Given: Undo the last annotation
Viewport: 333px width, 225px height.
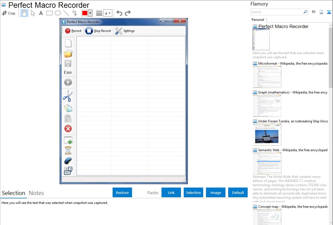Looking at the screenshot, I should coord(119,13).
